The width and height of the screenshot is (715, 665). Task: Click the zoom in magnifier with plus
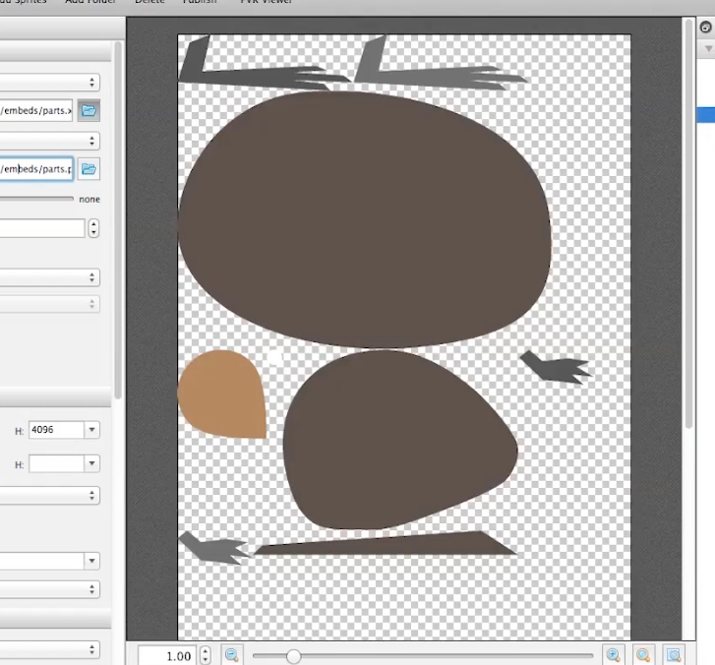(x=614, y=655)
